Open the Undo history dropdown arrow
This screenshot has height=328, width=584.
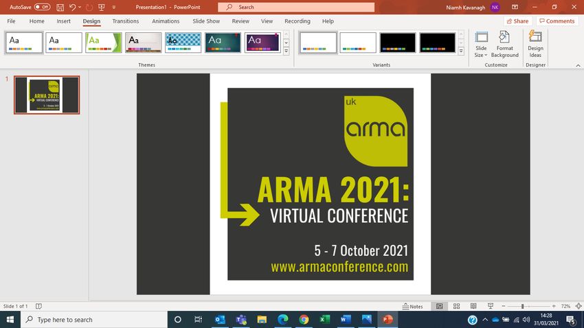[x=80, y=7]
